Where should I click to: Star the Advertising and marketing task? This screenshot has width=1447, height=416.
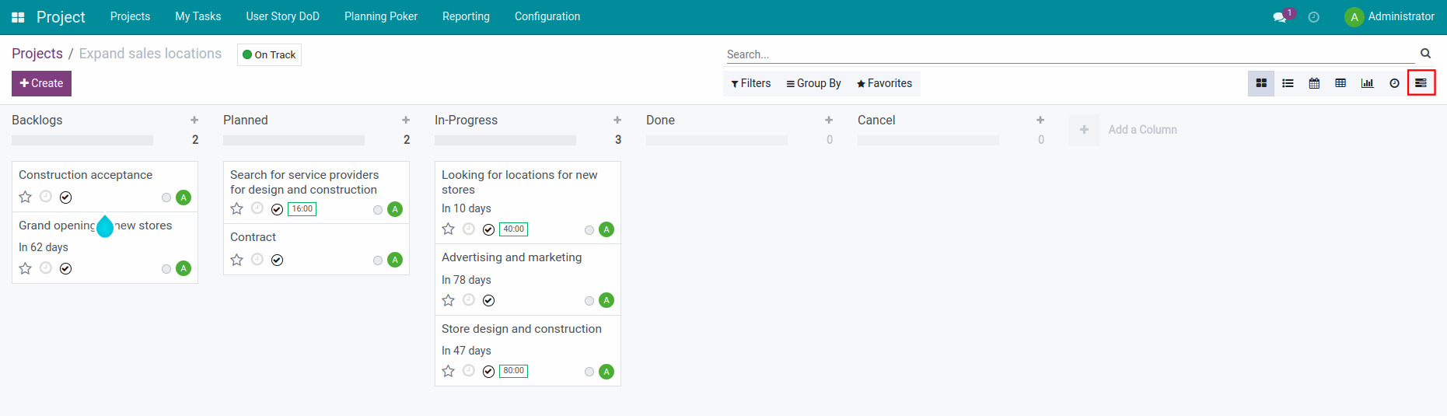[449, 300]
